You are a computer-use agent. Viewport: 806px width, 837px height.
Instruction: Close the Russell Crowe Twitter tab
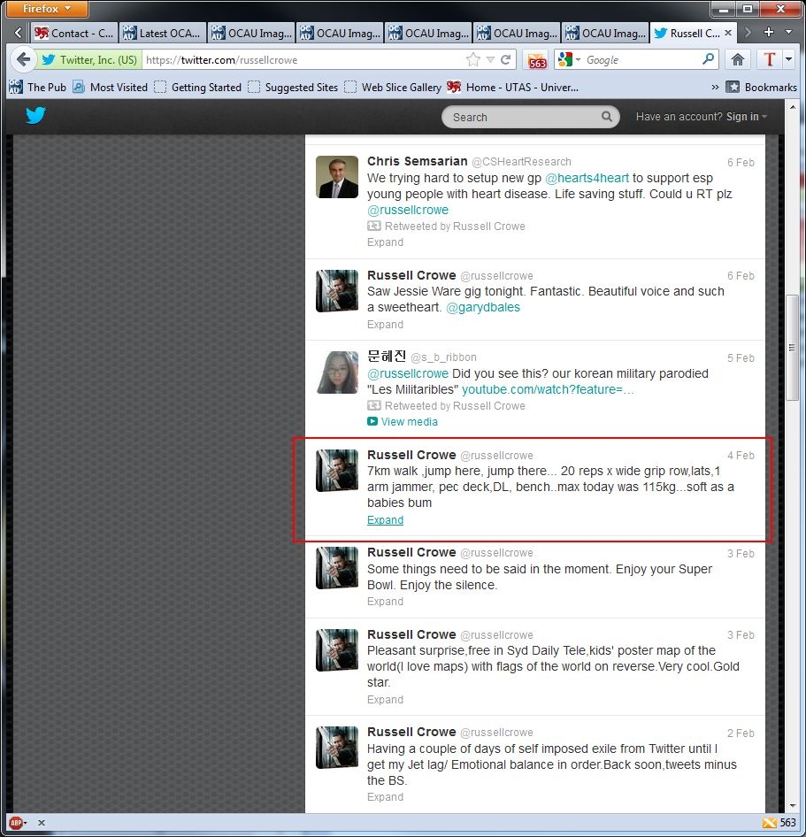(728, 33)
